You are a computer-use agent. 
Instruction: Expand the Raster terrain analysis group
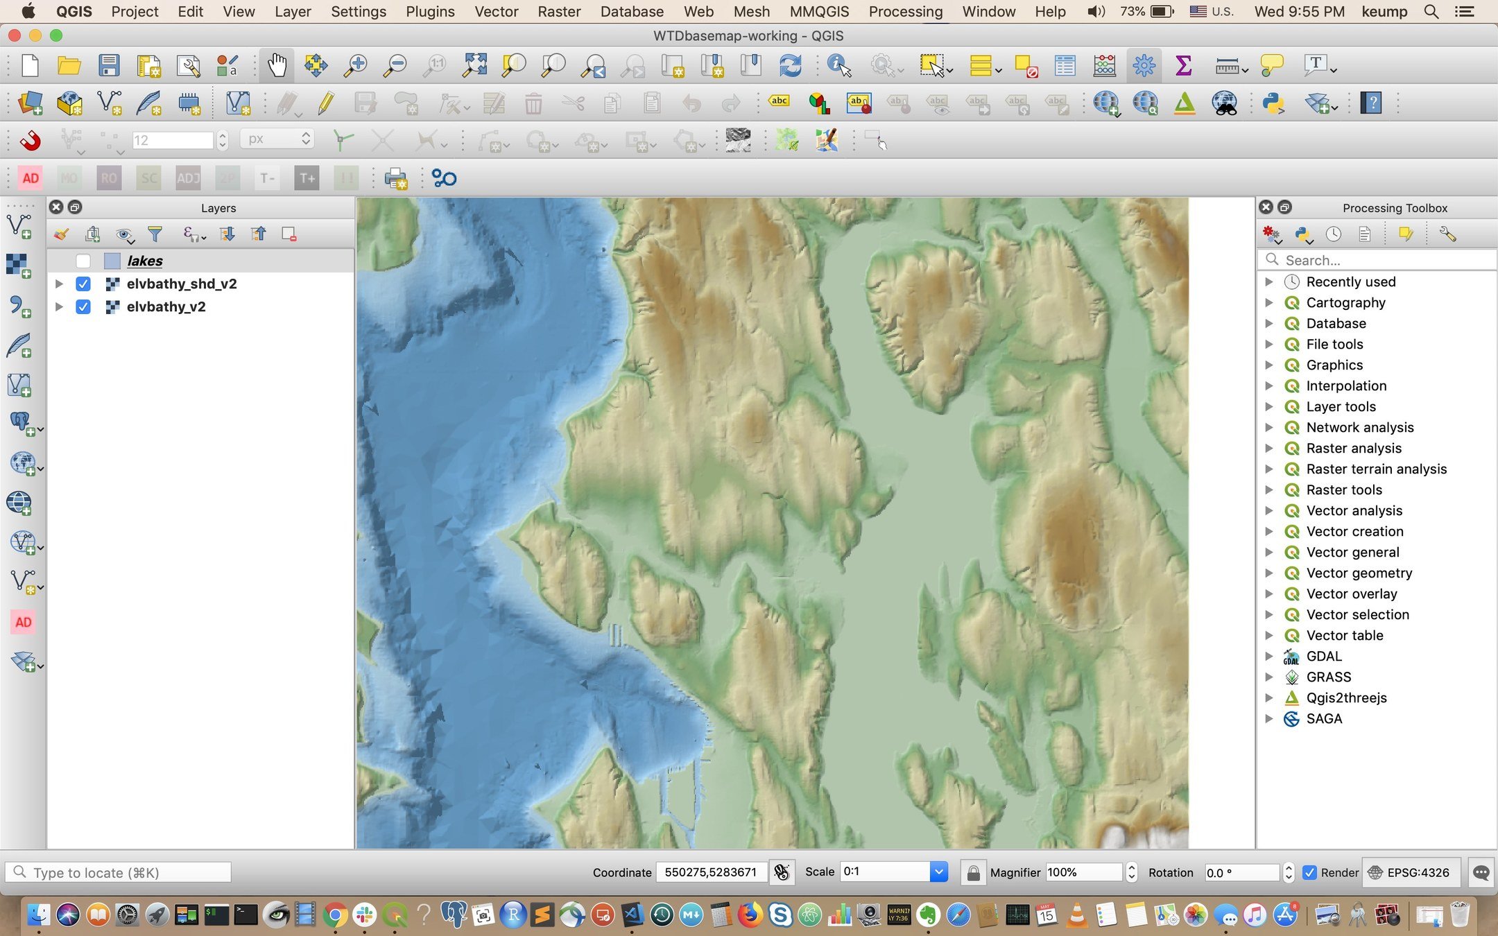coord(1269,469)
